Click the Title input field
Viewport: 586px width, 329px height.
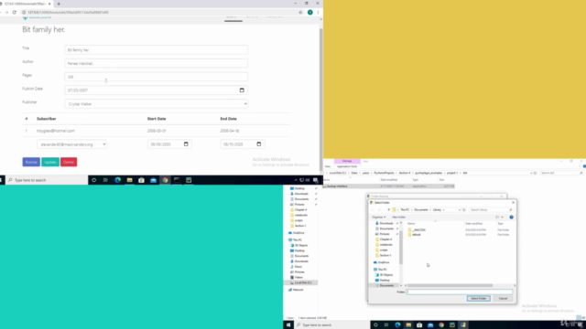click(x=157, y=49)
